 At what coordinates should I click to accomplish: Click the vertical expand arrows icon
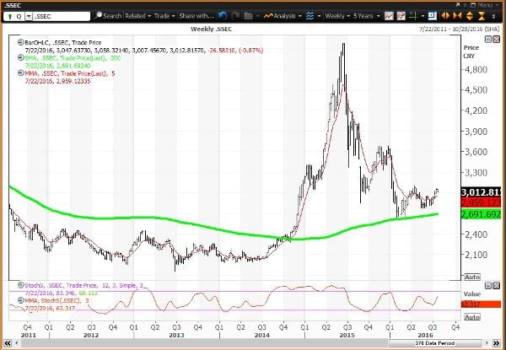tap(470, 15)
